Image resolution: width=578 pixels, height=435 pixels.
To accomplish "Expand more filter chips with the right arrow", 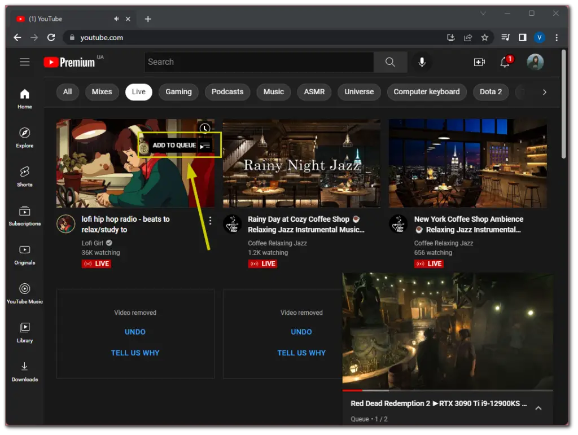I will [x=544, y=92].
